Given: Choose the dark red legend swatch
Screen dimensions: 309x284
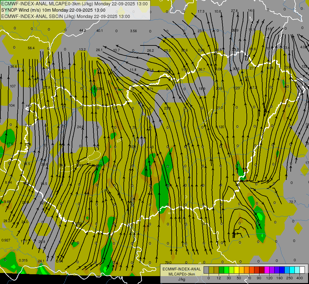Looking at the screenshot, I should (x=262, y=270).
